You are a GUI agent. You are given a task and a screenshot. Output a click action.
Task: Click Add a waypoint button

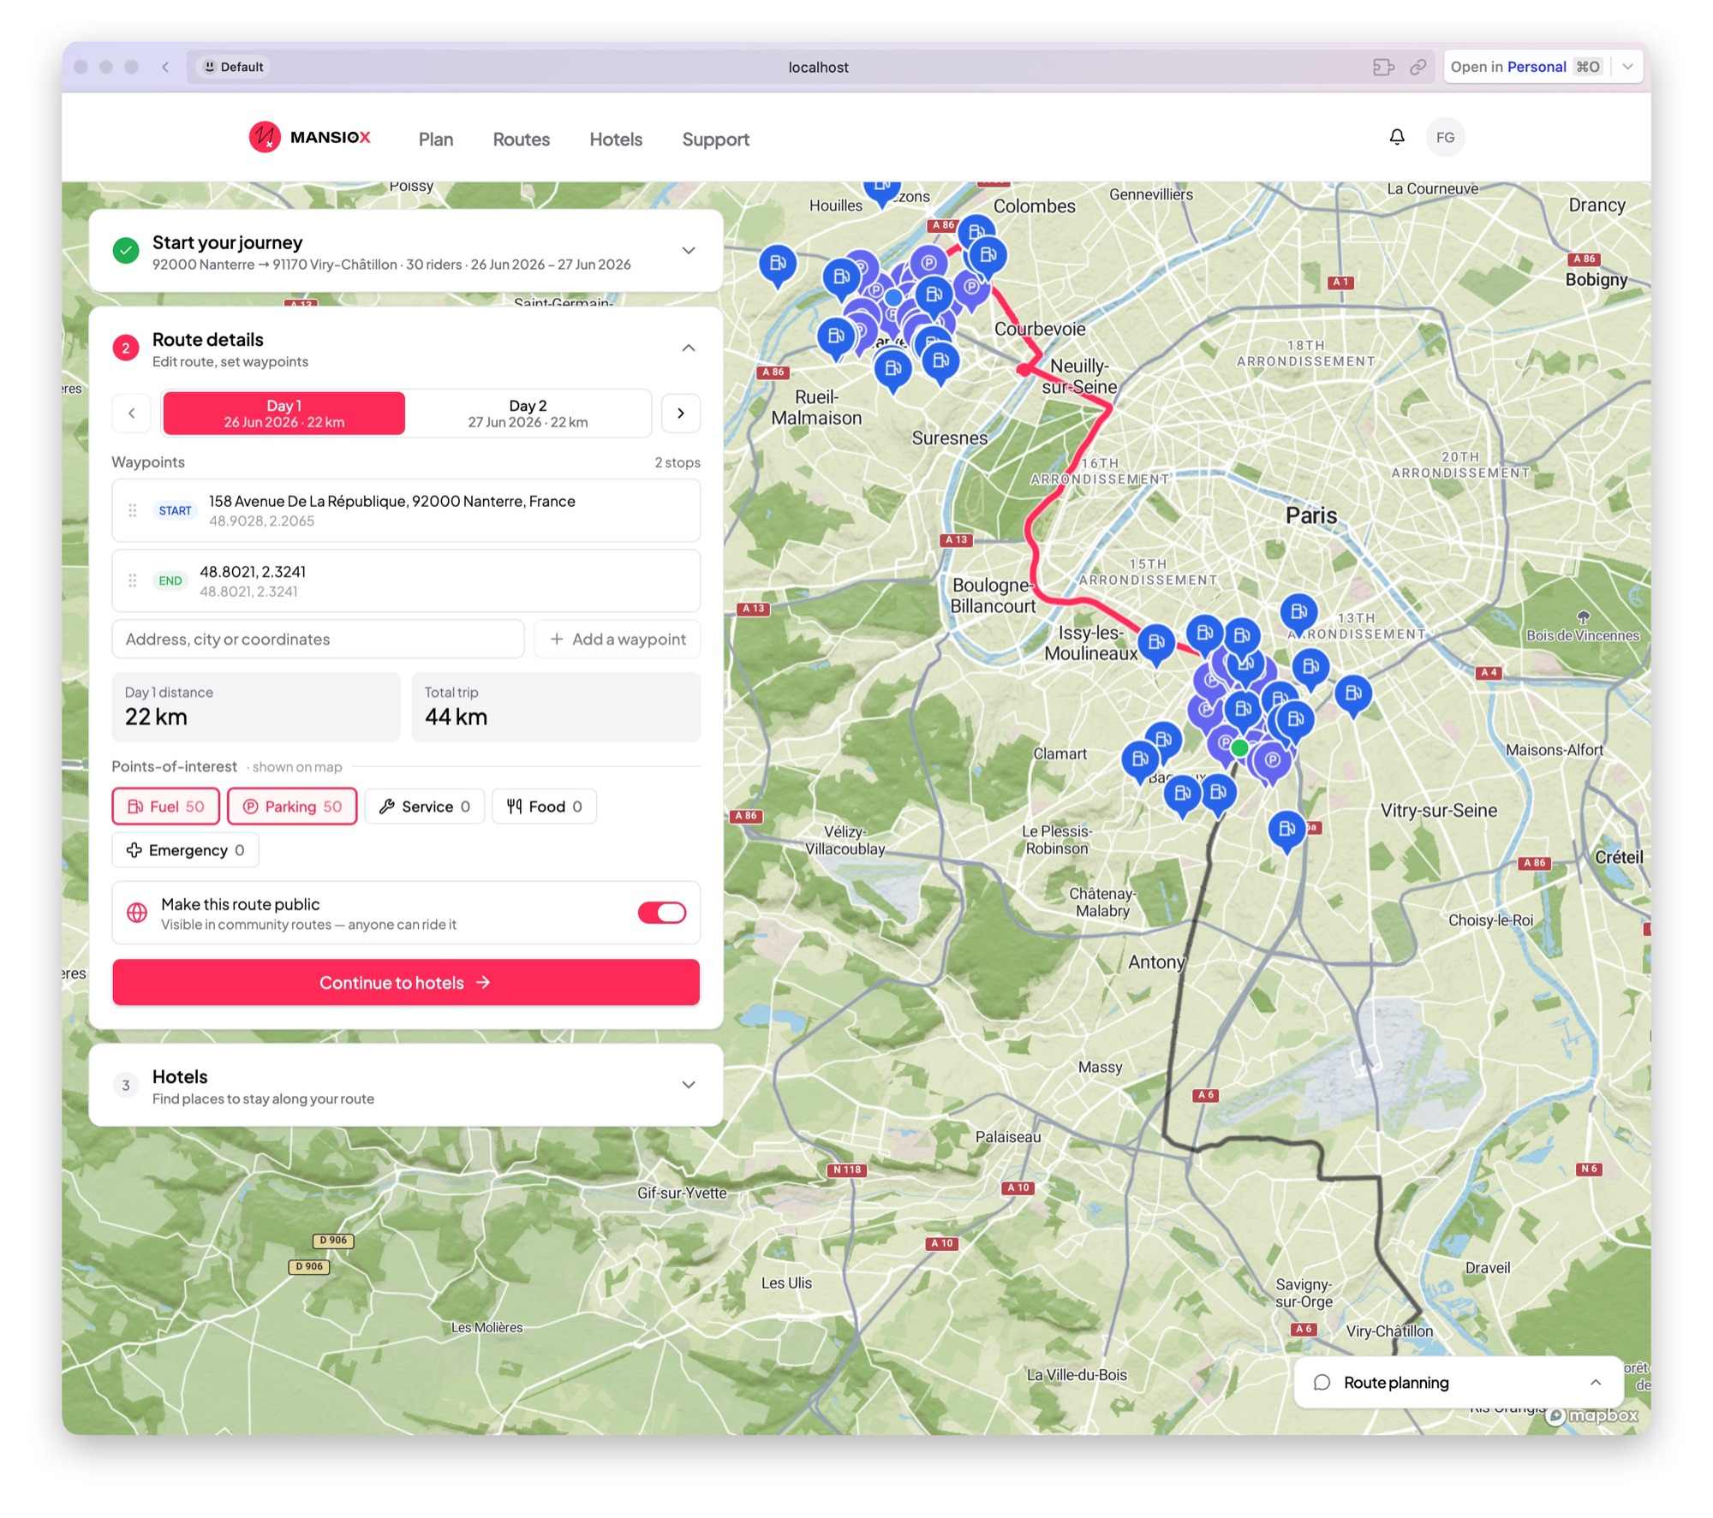618,639
